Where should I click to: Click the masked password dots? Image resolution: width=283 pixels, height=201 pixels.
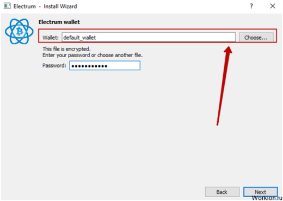coord(89,66)
